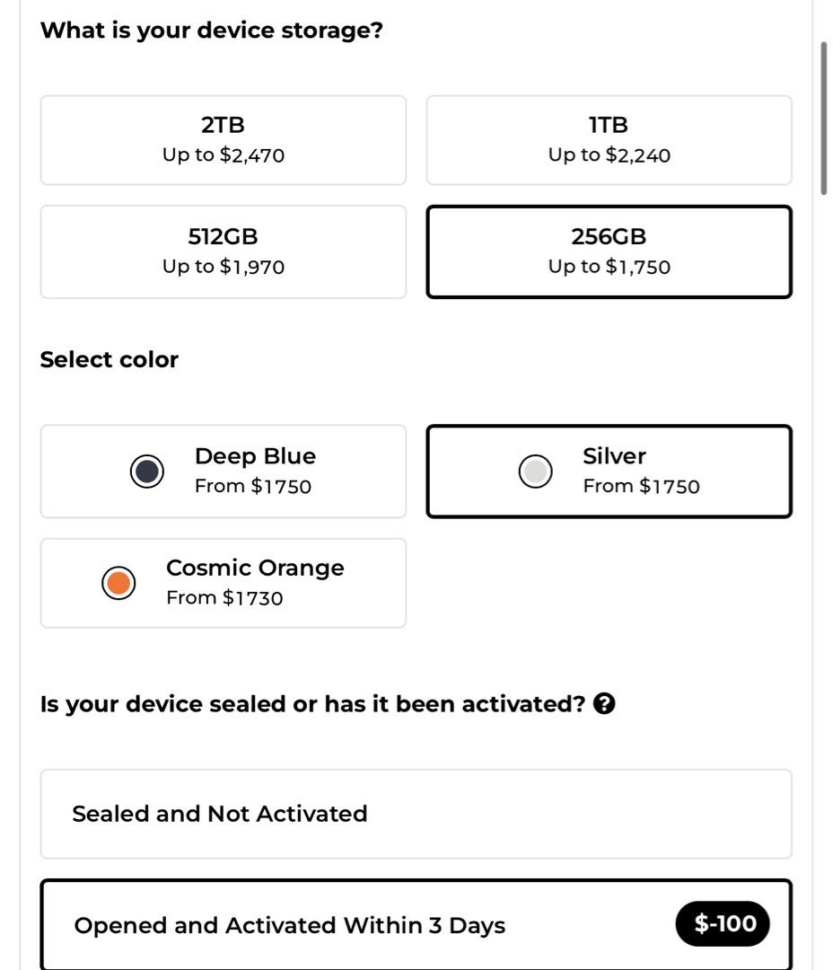833x970 pixels.
Task: Click the Silver color swatch circle
Action: (535, 471)
